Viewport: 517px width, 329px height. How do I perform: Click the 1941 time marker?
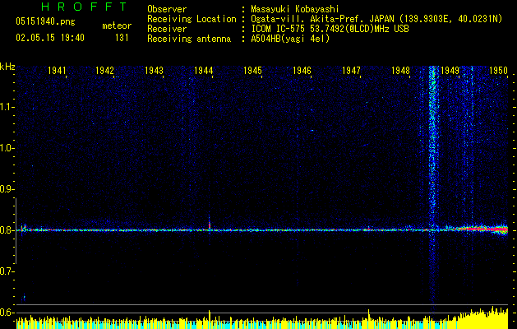tap(57, 71)
